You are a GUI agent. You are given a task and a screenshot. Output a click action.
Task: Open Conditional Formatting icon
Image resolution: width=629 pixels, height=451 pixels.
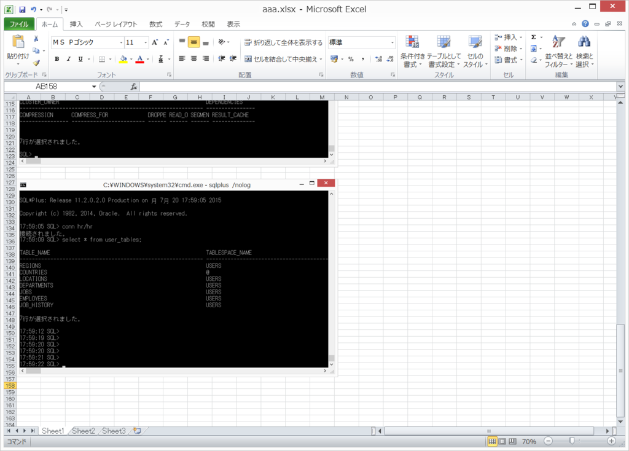[x=412, y=42]
